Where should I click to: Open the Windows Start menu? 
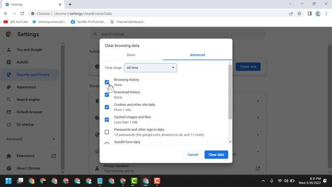(8, 181)
